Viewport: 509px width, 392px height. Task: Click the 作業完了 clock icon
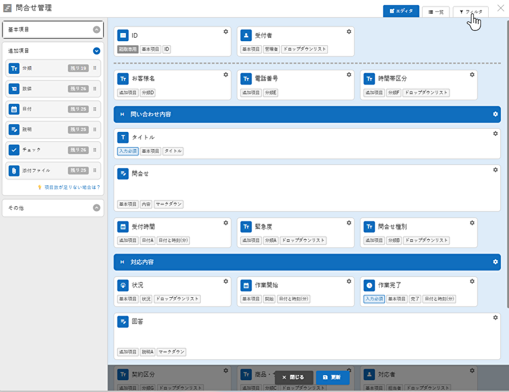click(370, 285)
